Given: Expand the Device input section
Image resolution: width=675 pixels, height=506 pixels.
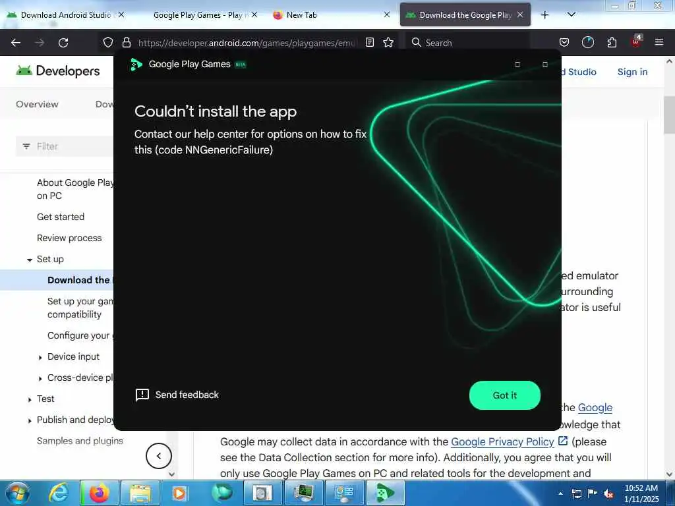Looking at the screenshot, I should coord(40,357).
